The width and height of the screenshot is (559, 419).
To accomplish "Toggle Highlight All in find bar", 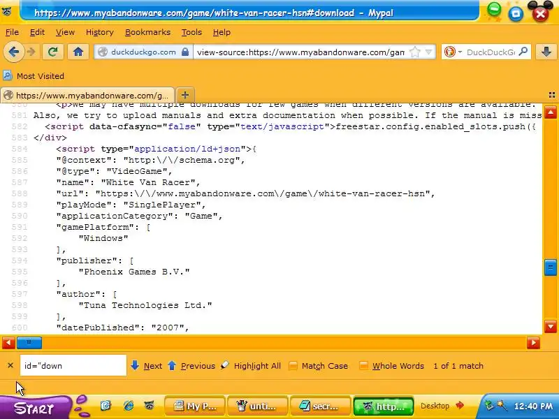I will tap(251, 366).
